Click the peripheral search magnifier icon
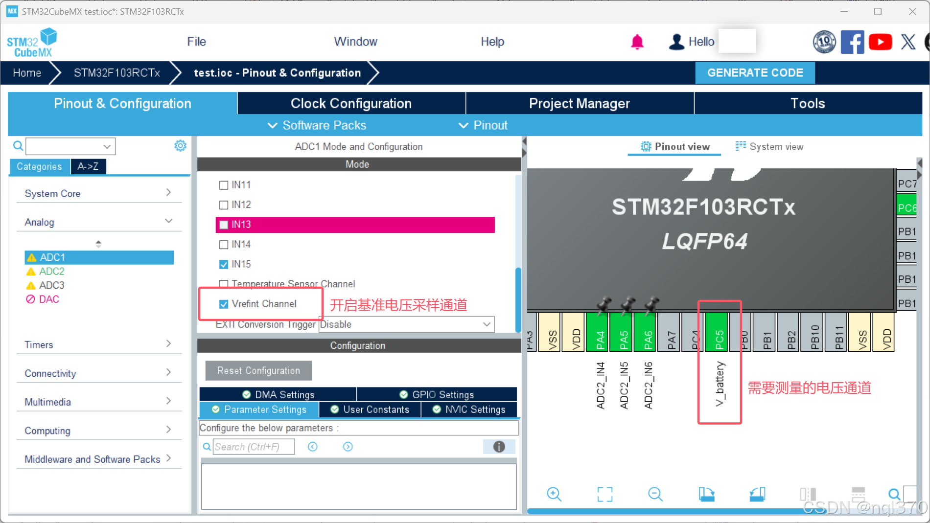Screen dimensions: 930x523 18,146
